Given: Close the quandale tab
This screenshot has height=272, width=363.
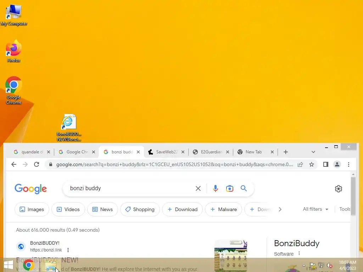Looking at the screenshot, I should [x=48, y=152].
